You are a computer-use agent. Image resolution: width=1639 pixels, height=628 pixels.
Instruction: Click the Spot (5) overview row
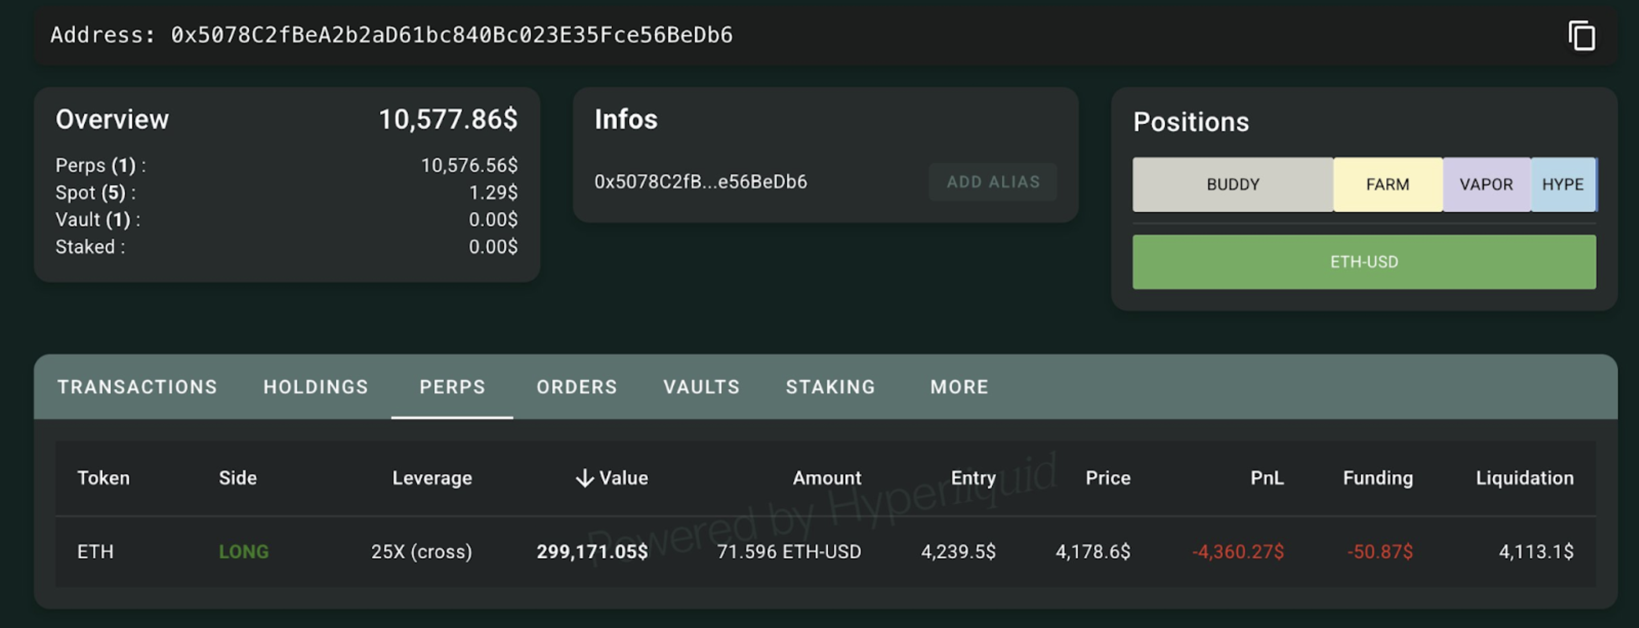[286, 193]
